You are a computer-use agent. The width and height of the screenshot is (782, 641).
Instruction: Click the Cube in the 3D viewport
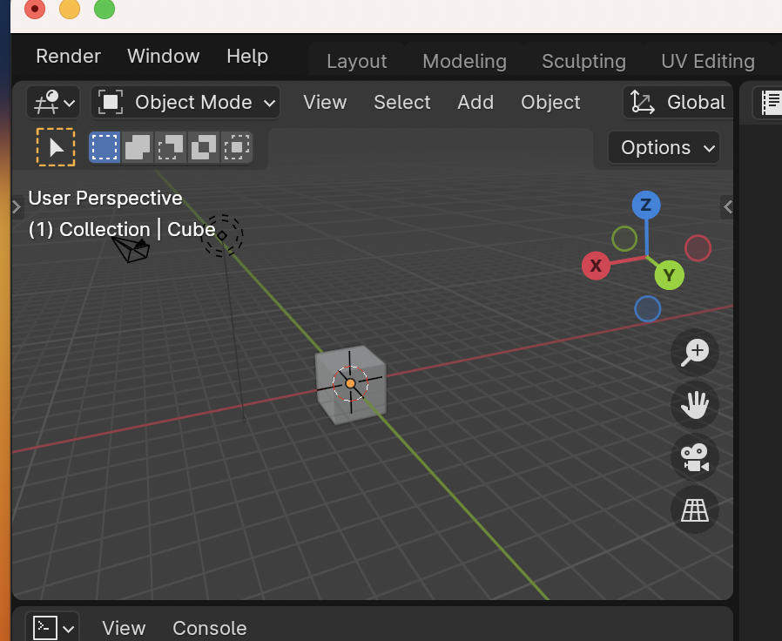tap(352, 383)
